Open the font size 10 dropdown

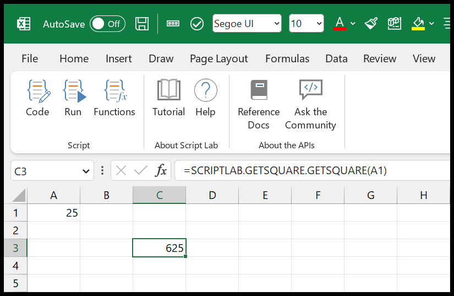pos(307,23)
